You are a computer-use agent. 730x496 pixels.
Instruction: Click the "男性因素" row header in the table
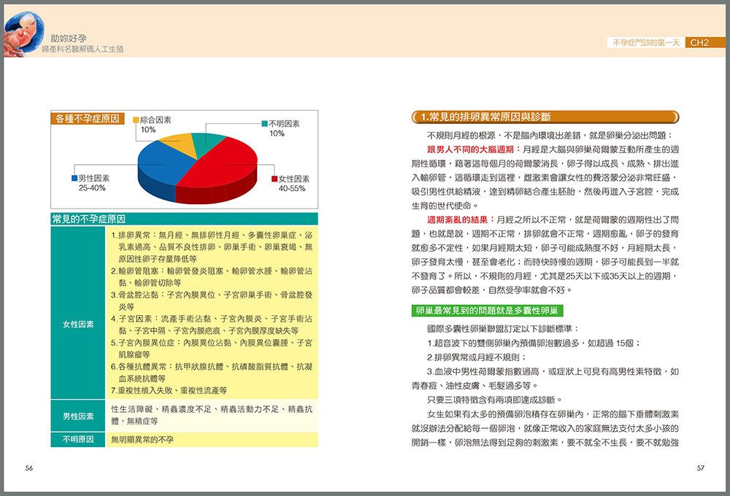[78, 416]
